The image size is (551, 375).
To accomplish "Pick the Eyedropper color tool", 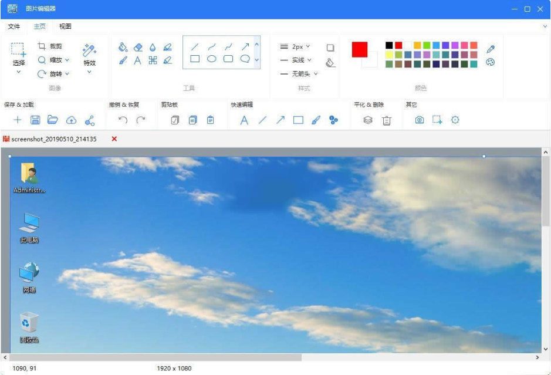I will click(492, 48).
